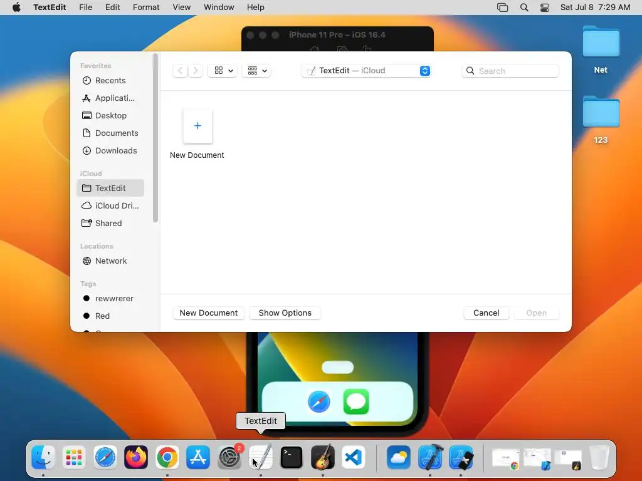Open the Trash in the Dock
The height and width of the screenshot is (481, 642).
(599, 457)
